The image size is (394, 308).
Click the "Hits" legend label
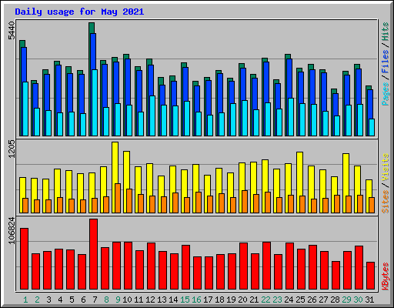point(385,32)
